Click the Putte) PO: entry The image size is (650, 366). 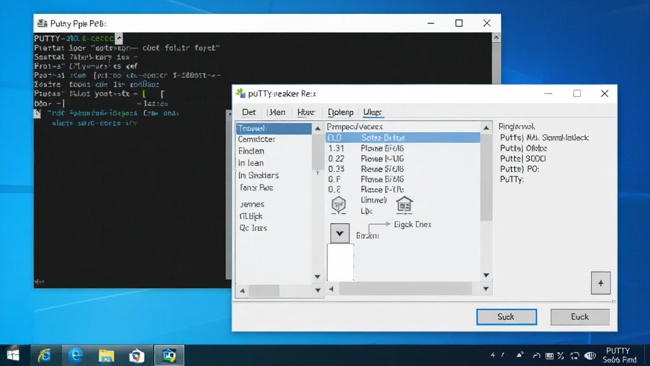click(x=519, y=169)
